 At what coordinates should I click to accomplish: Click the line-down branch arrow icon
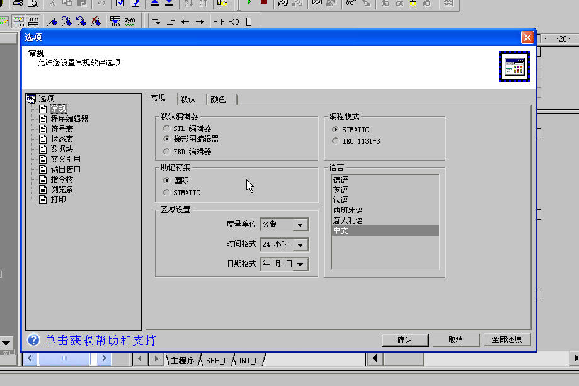(156, 21)
